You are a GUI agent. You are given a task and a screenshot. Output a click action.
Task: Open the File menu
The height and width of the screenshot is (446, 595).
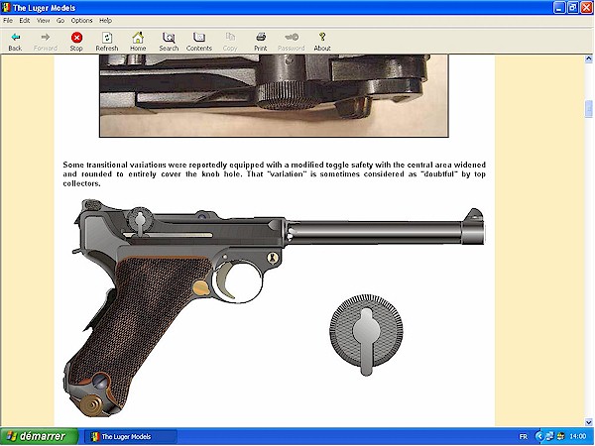(8, 21)
